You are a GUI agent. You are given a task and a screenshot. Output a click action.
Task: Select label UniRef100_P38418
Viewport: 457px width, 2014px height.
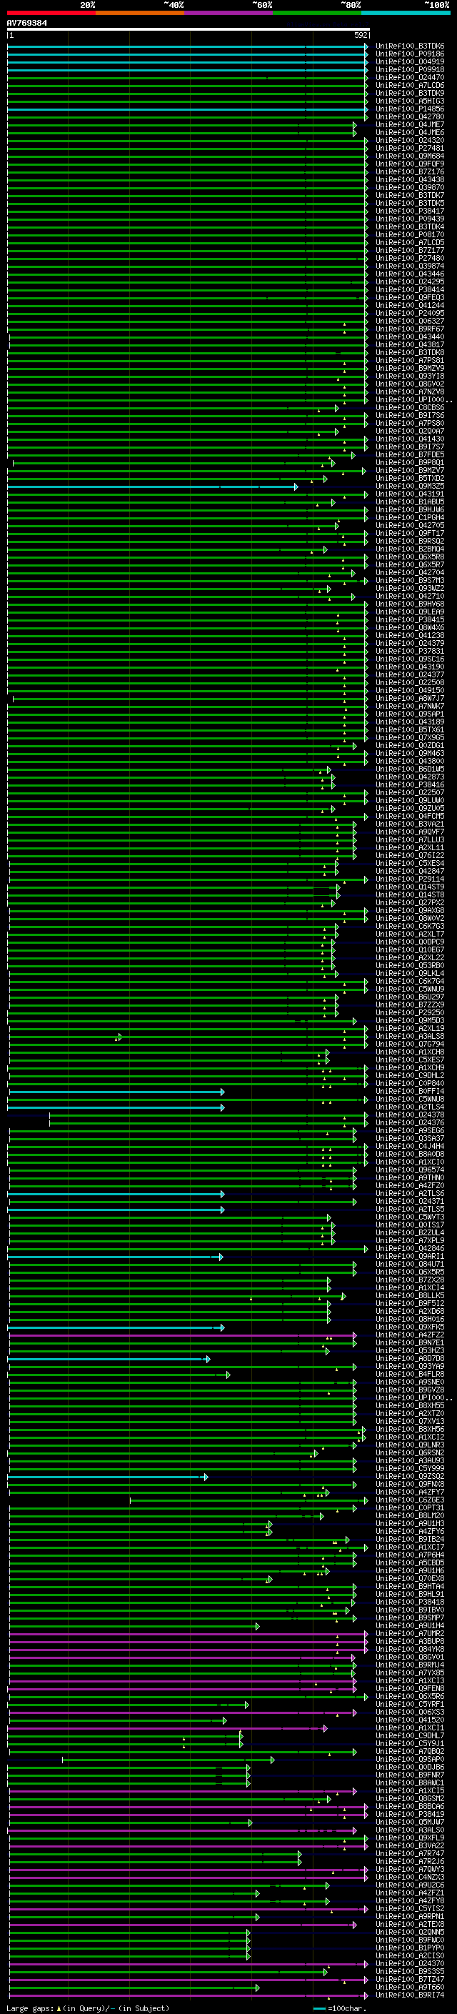pyautogui.click(x=410, y=1602)
